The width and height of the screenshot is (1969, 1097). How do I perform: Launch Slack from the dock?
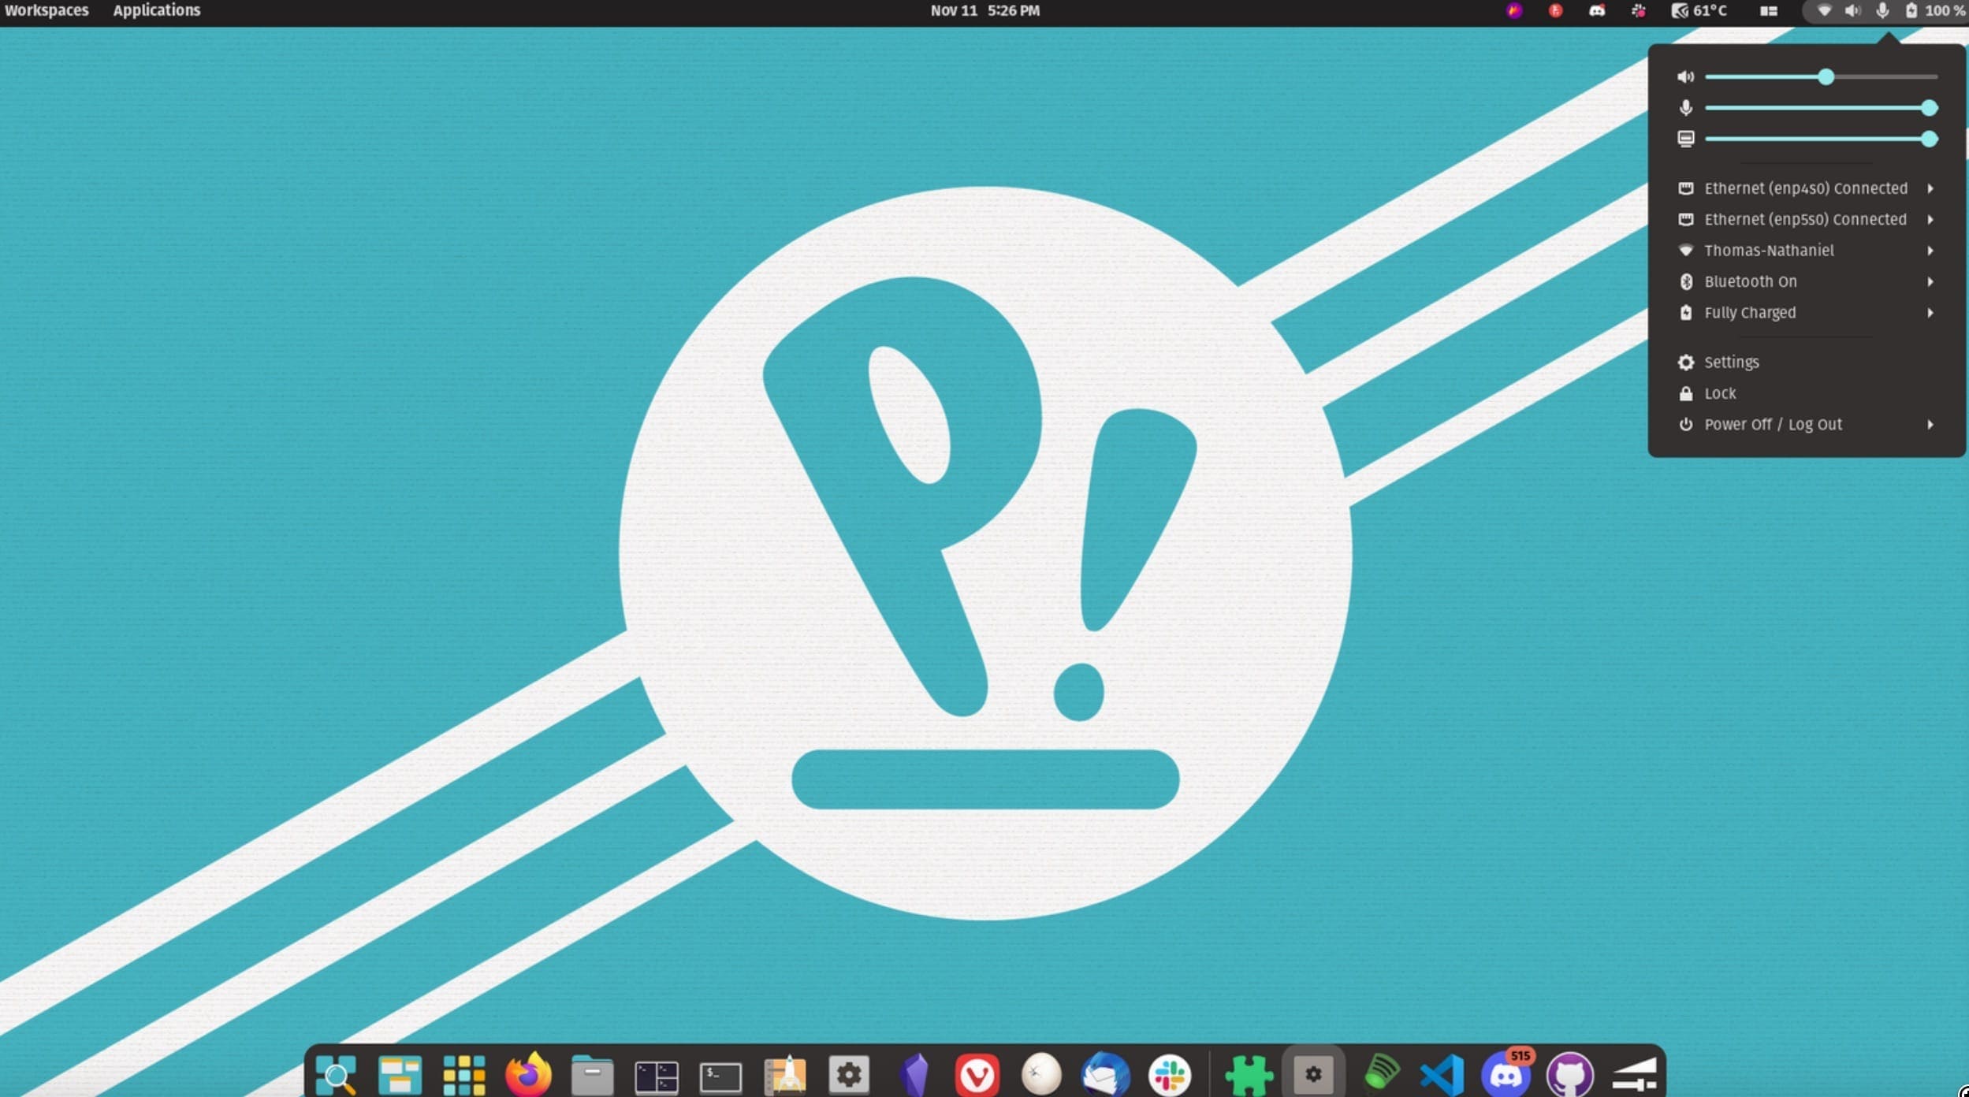1170,1074
